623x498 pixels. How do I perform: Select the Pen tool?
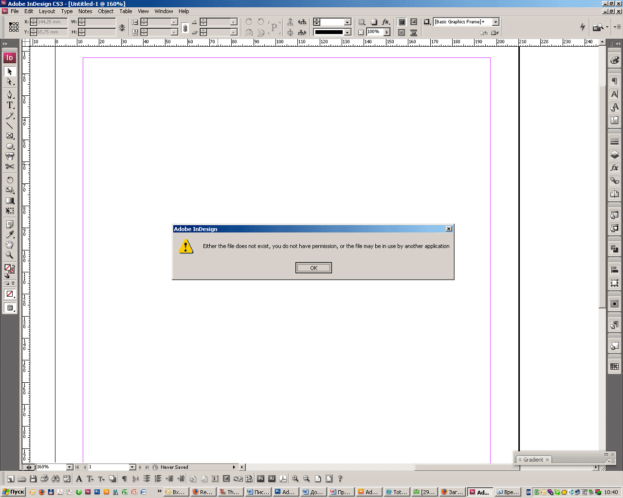9,94
